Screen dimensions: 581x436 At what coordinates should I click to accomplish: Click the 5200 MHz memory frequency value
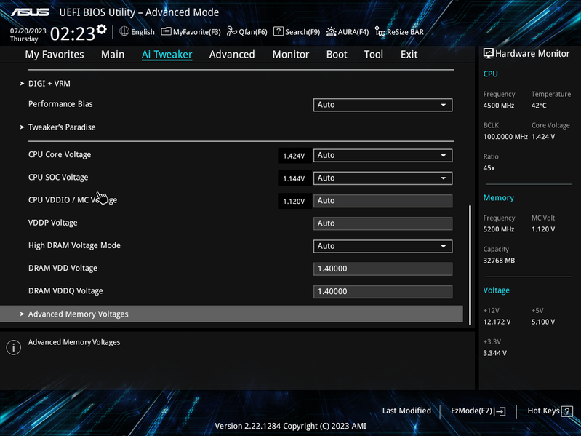[498, 229]
